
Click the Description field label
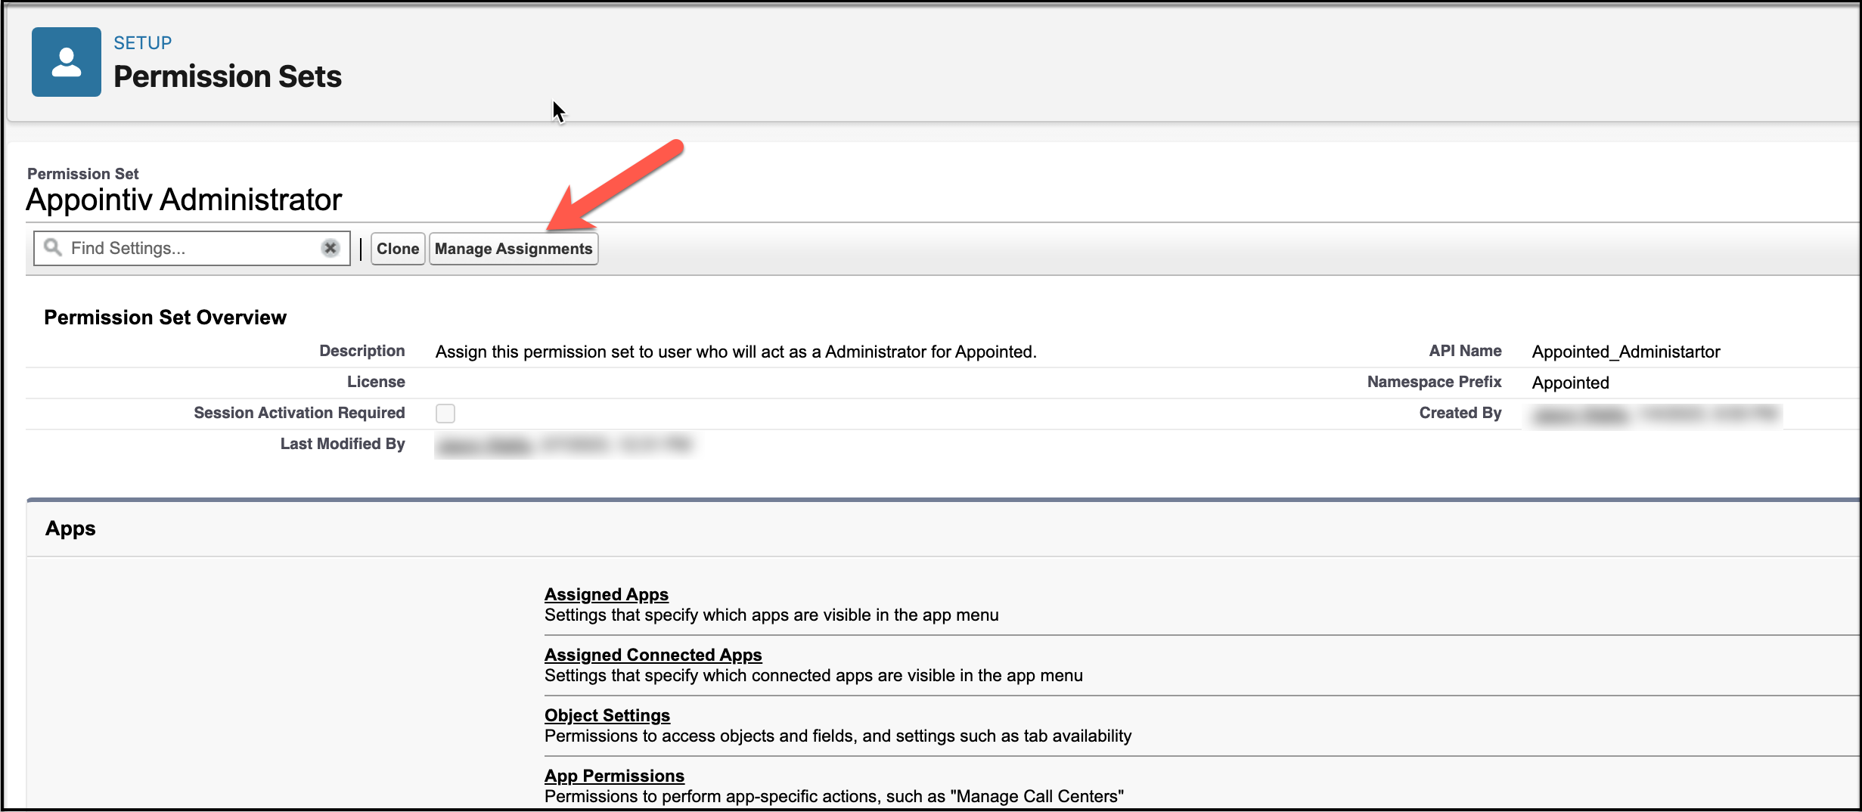[x=362, y=351]
